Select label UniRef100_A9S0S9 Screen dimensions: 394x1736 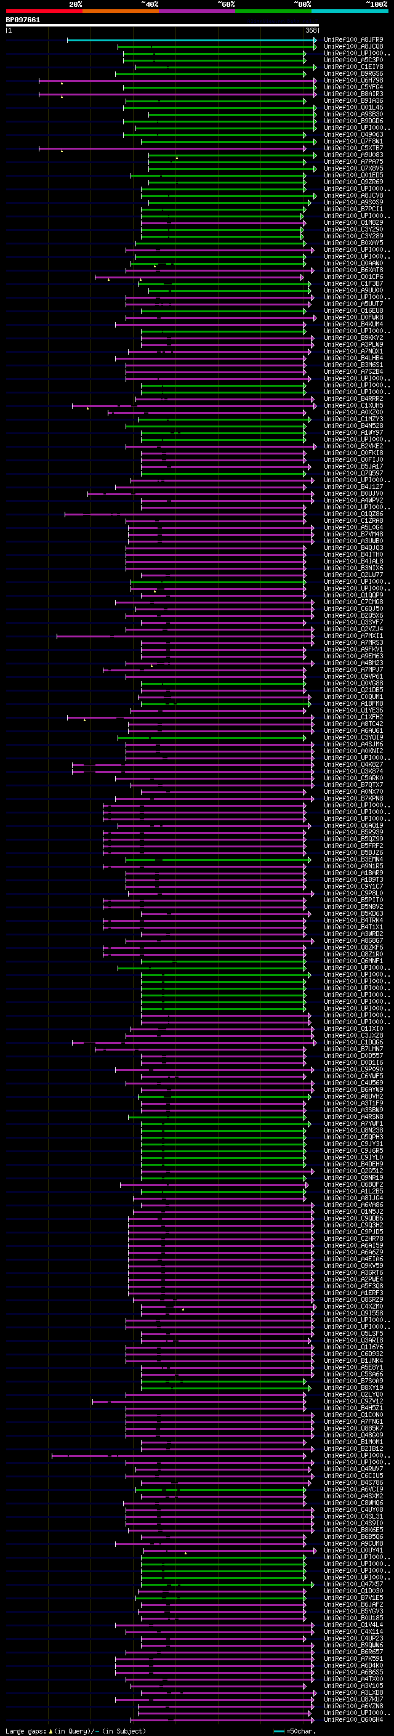point(353,202)
